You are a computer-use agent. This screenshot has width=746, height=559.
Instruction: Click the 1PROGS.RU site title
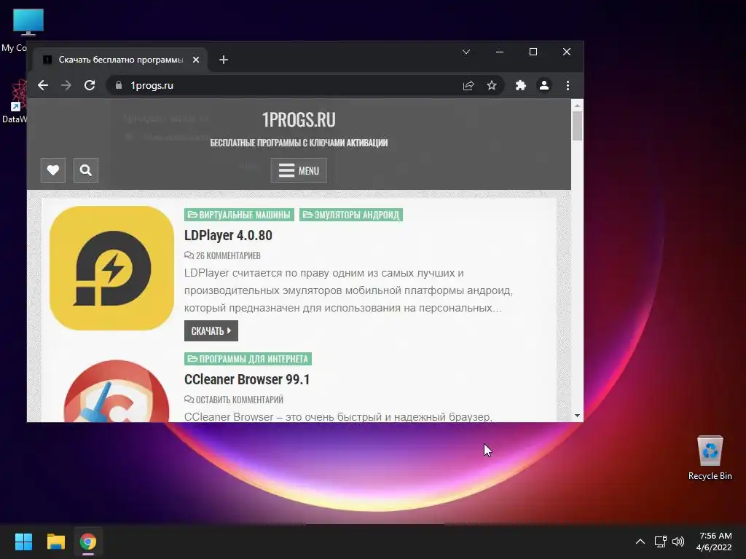pyautogui.click(x=299, y=120)
